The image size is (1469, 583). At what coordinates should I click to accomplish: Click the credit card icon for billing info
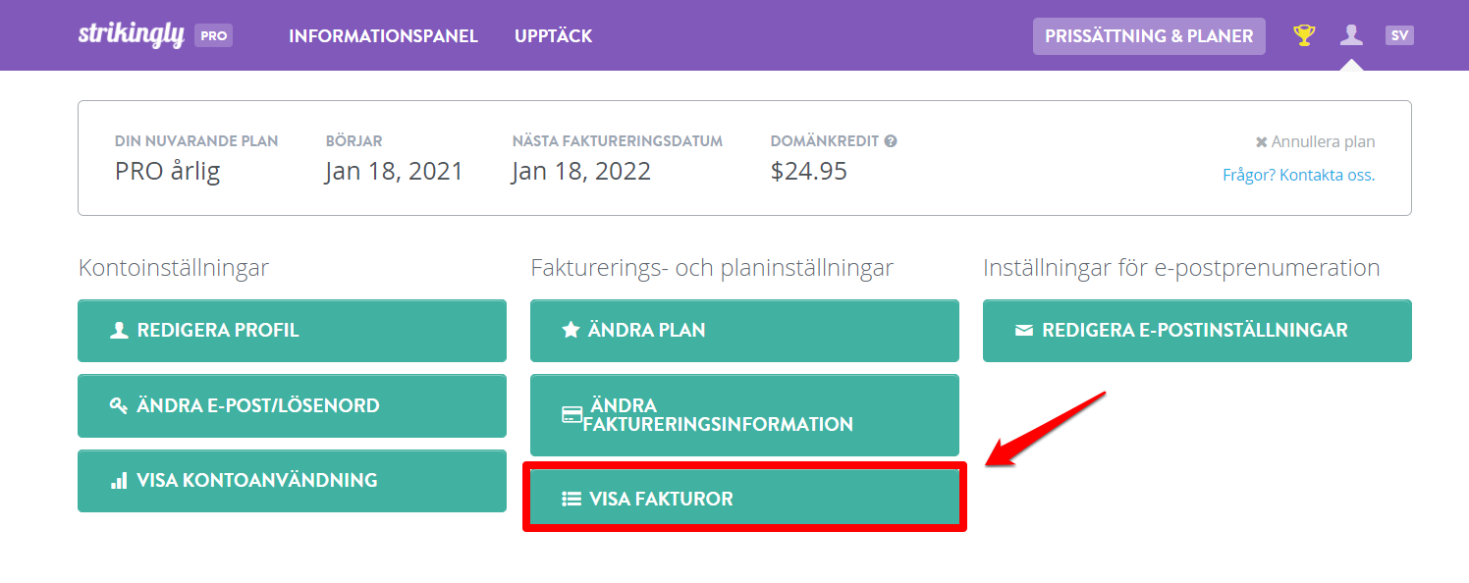click(x=571, y=415)
